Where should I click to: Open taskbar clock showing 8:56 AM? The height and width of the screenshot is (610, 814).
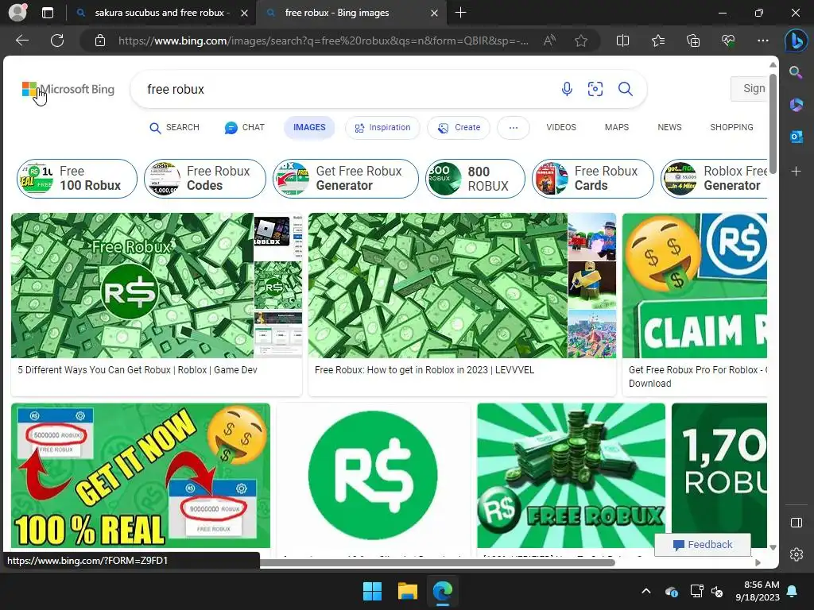coord(758,591)
